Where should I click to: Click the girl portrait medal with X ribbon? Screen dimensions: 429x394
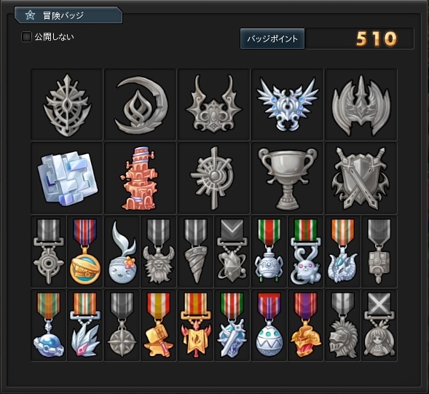coord(379,325)
